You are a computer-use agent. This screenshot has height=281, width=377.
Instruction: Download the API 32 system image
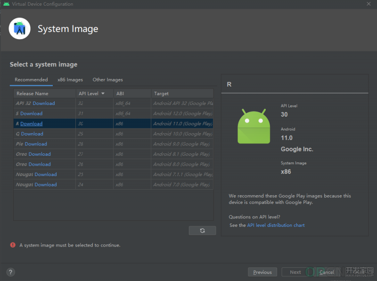44,103
